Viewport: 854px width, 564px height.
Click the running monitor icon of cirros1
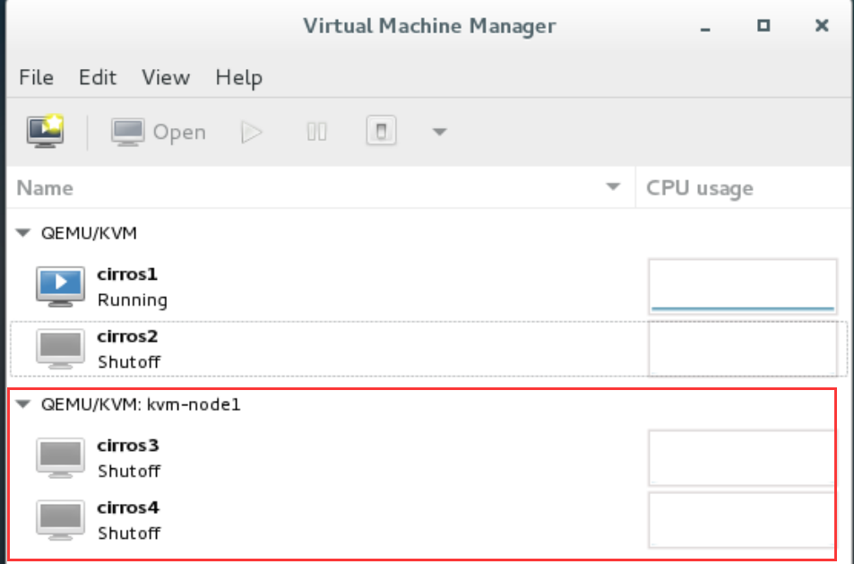point(60,287)
